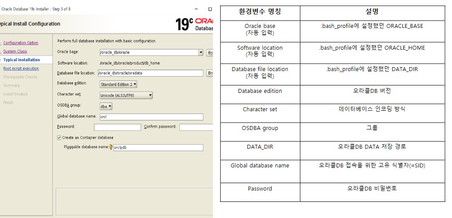
Task: Click the ORACLE_HOME description cell
Action: (372, 53)
